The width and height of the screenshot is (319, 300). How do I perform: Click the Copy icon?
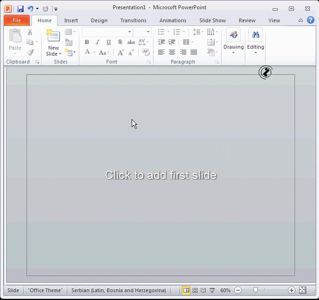[x=30, y=42]
